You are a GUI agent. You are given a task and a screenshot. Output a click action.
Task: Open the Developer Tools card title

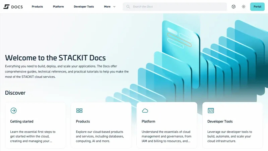click(x=220, y=121)
